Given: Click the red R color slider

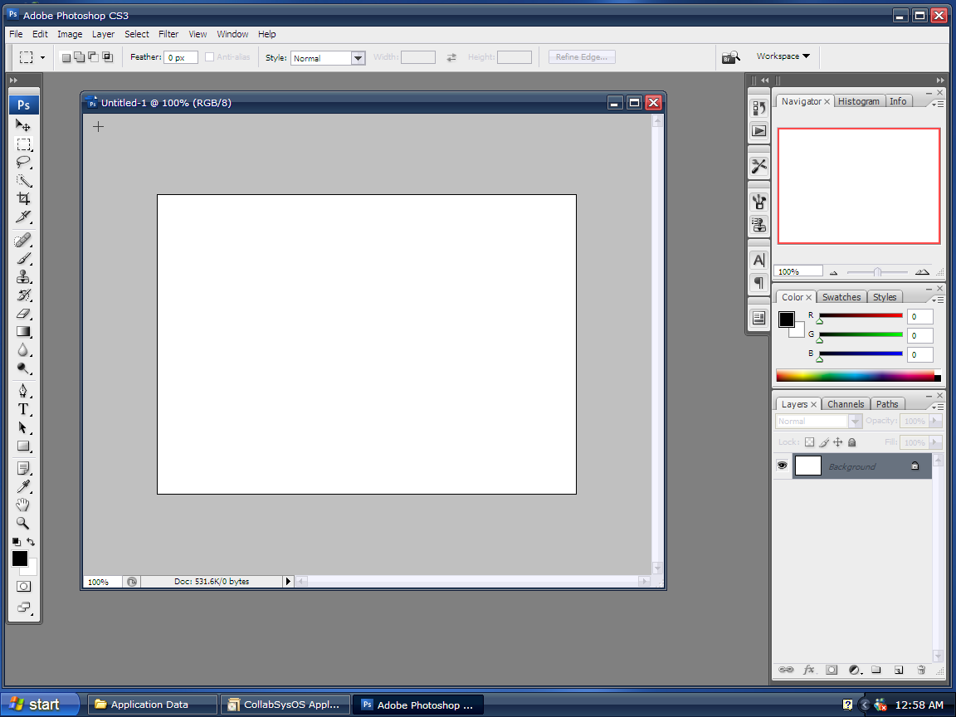Looking at the screenshot, I should pyautogui.click(x=861, y=315).
